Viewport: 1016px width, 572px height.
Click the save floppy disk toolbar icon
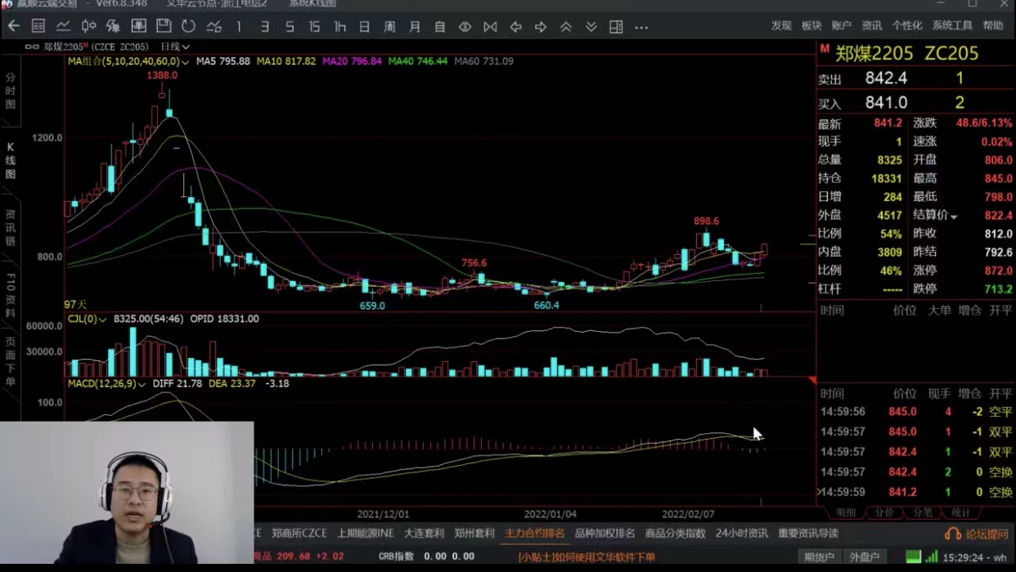click(164, 26)
